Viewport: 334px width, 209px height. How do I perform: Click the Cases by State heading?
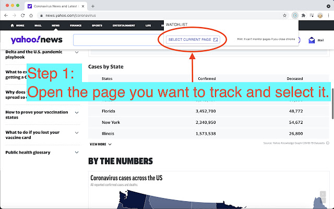[x=105, y=66]
